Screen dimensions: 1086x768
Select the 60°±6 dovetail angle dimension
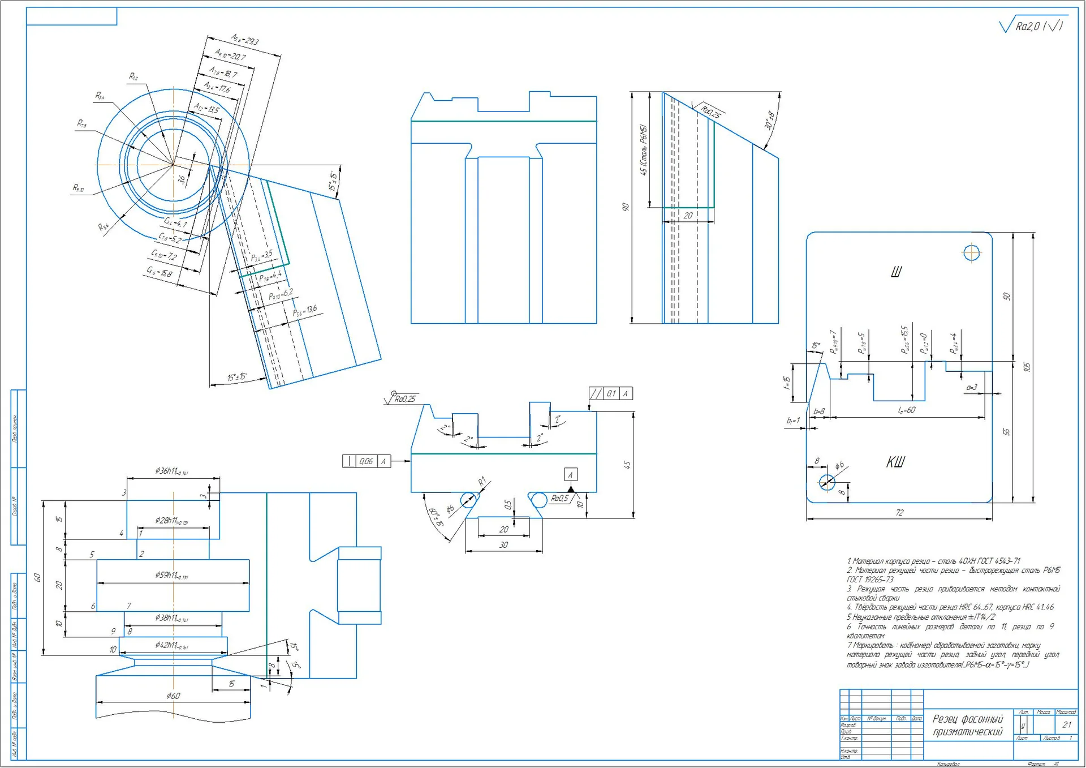(x=436, y=517)
